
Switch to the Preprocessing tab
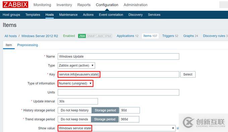[x=27, y=45]
